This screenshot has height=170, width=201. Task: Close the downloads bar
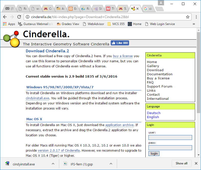pyautogui.click(x=196, y=163)
